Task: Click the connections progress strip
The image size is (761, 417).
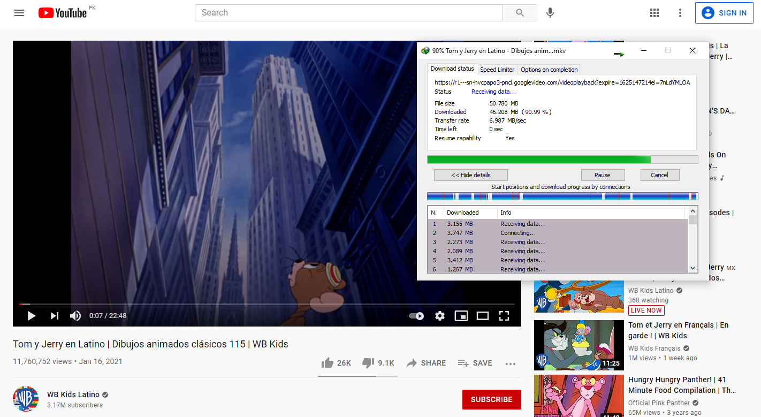Action: 562,196
